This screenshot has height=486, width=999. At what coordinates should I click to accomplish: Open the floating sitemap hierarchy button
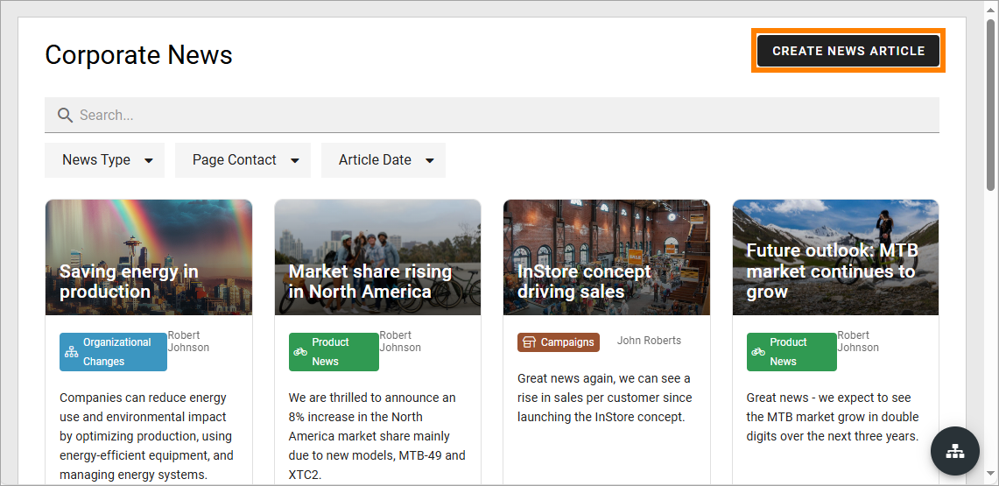pyautogui.click(x=954, y=451)
